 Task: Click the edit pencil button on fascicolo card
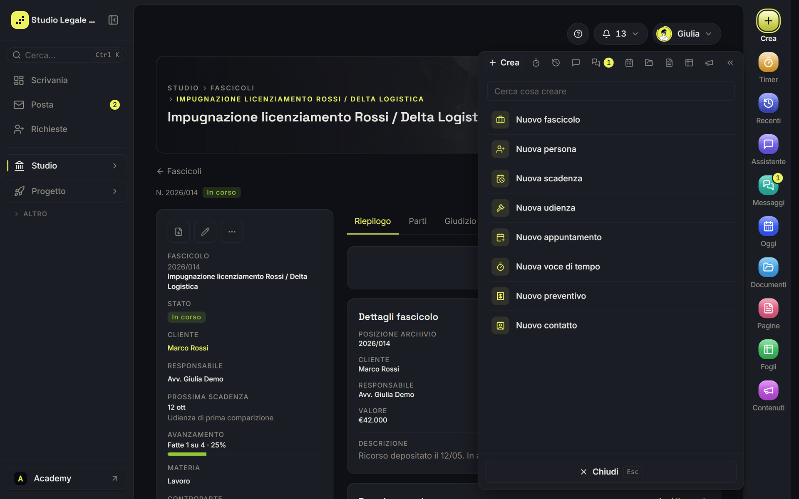(205, 232)
